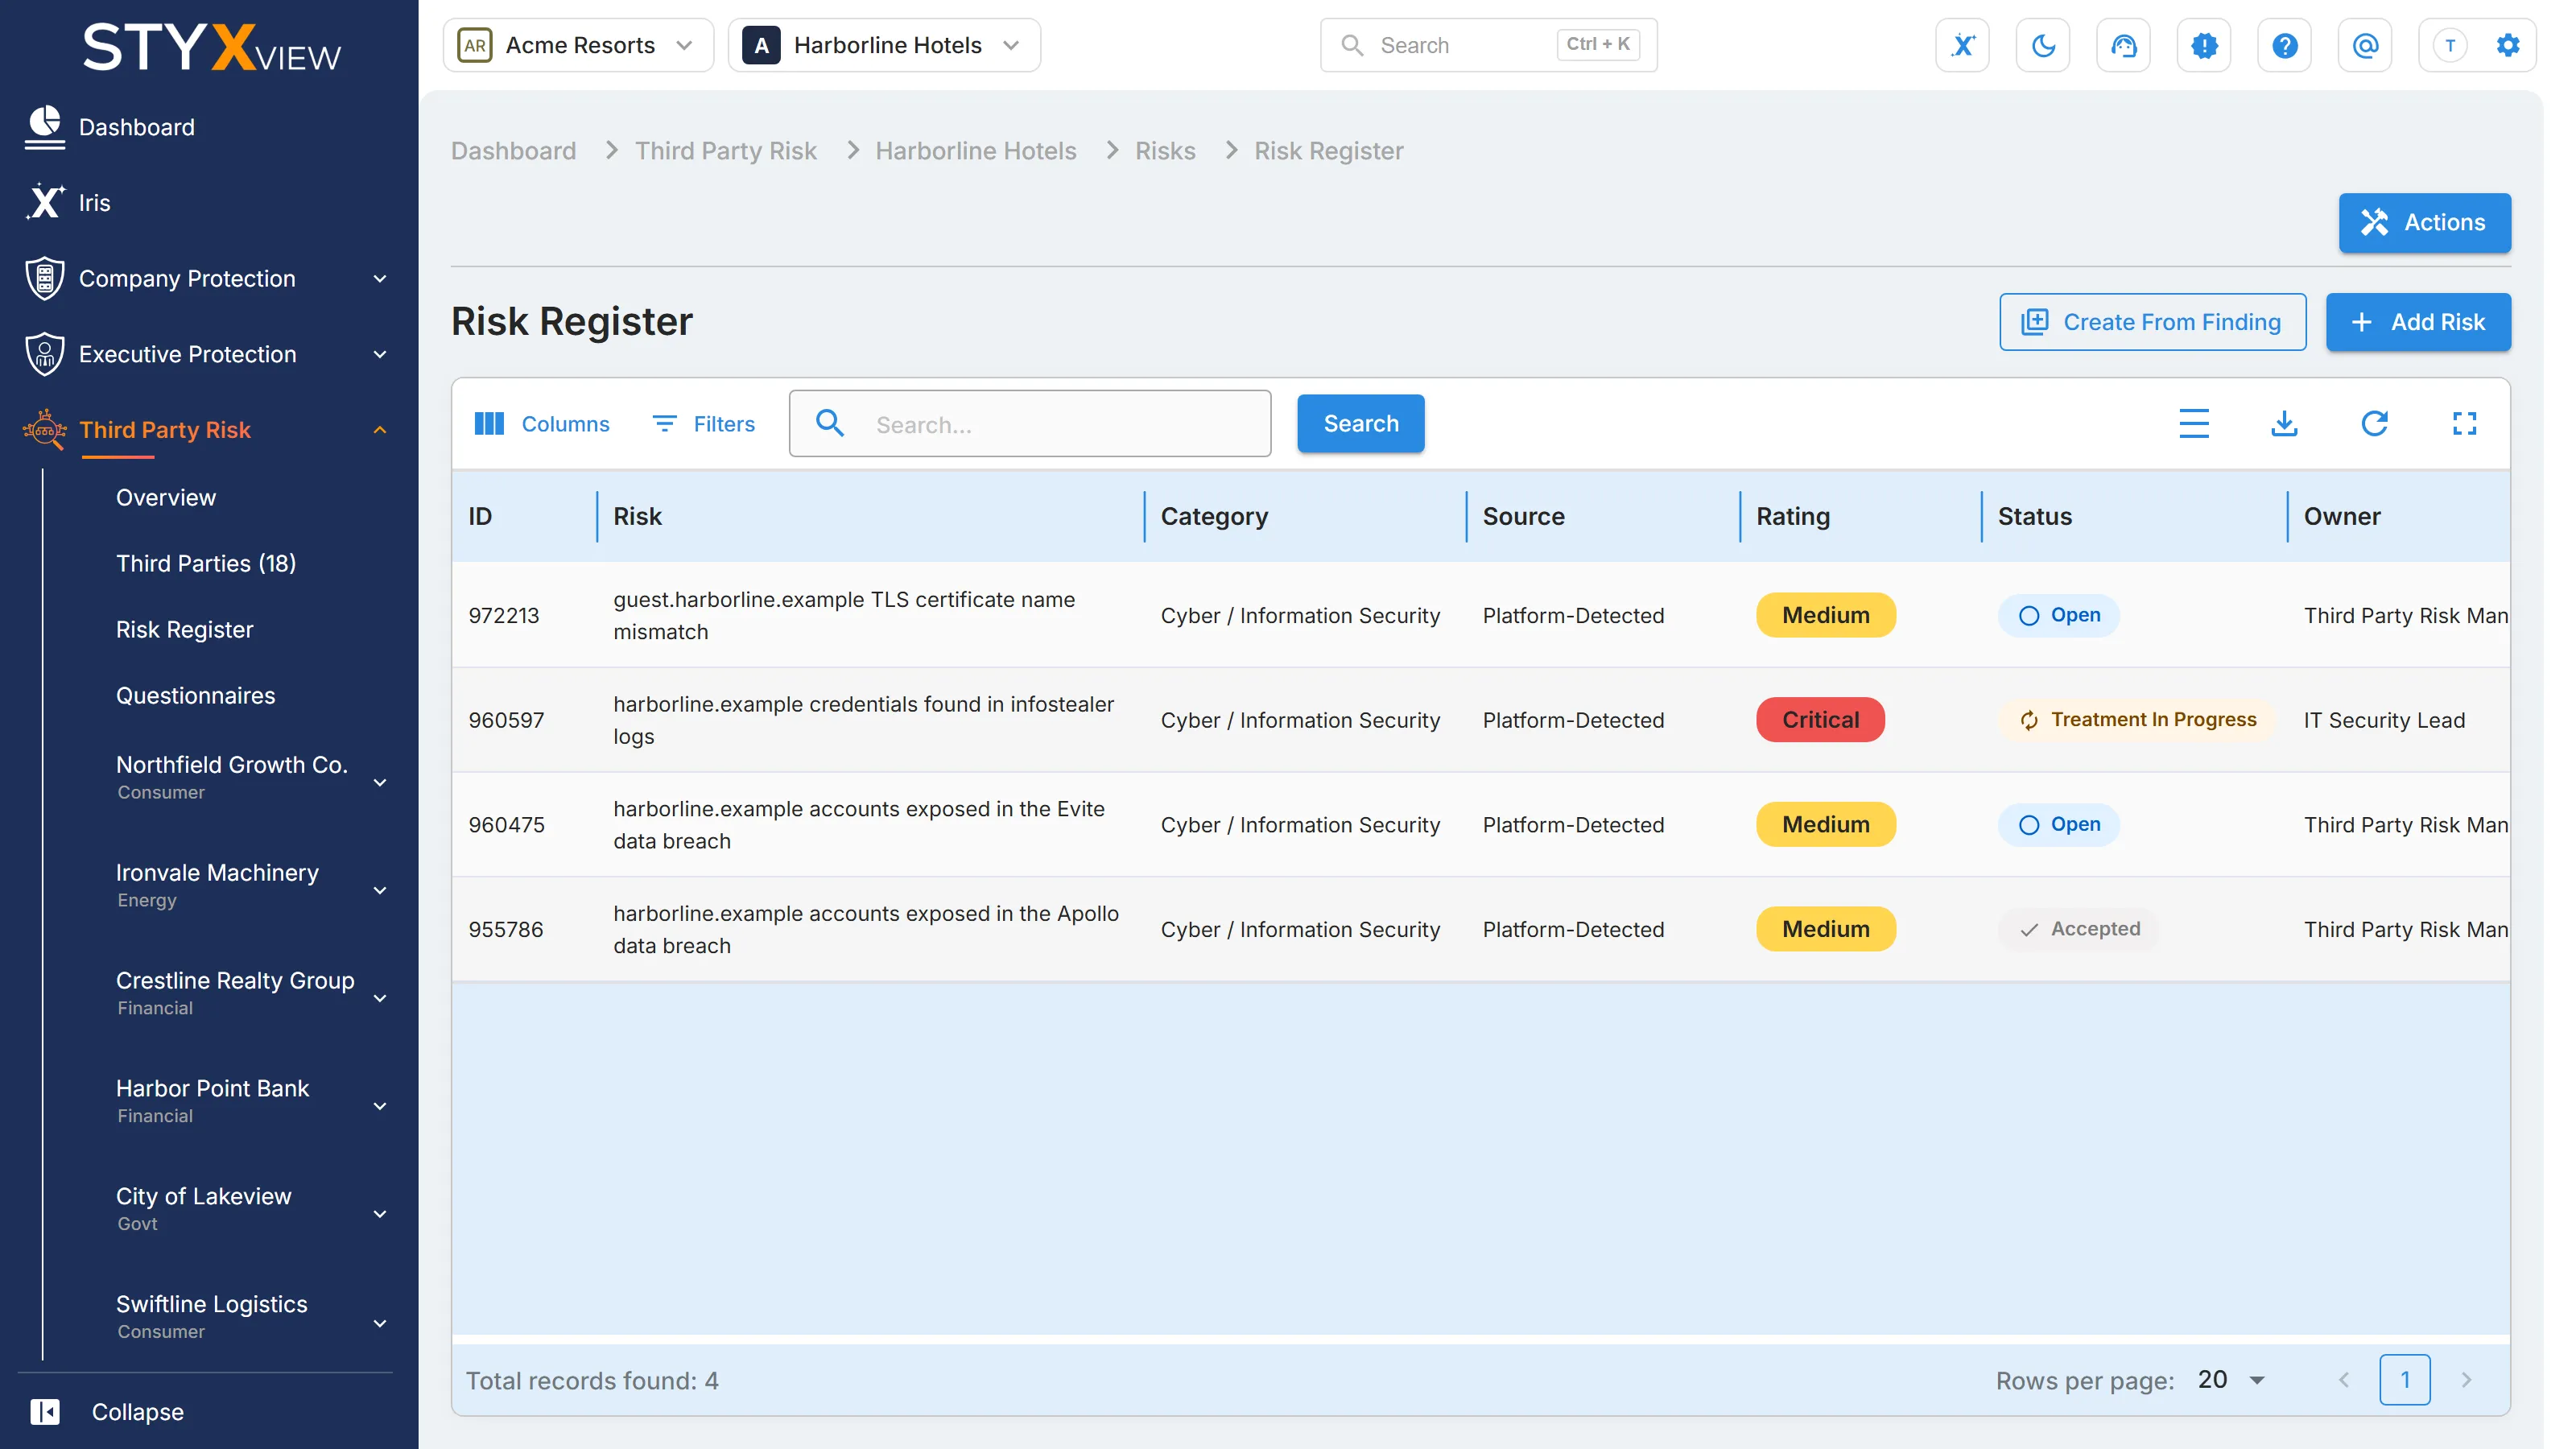Expand City of Lakeview chevron
Image resolution: width=2576 pixels, height=1449 pixels.
point(380,1214)
